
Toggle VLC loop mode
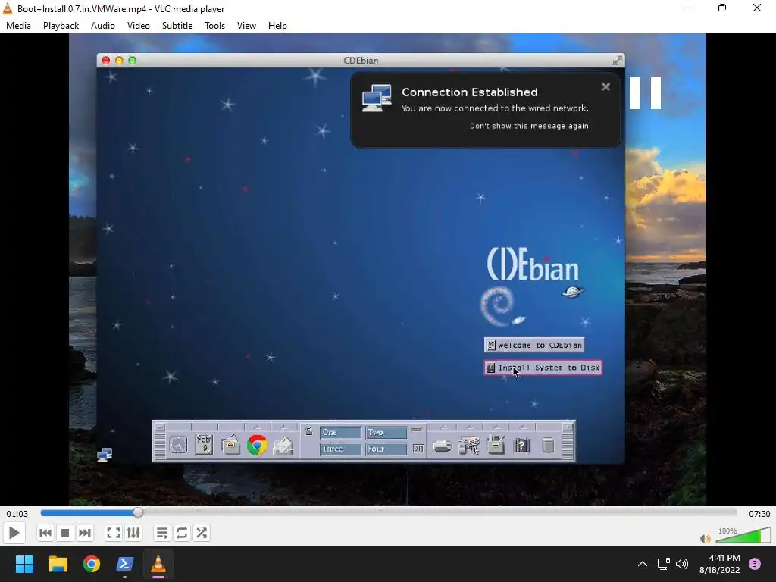click(x=182, y=533)
